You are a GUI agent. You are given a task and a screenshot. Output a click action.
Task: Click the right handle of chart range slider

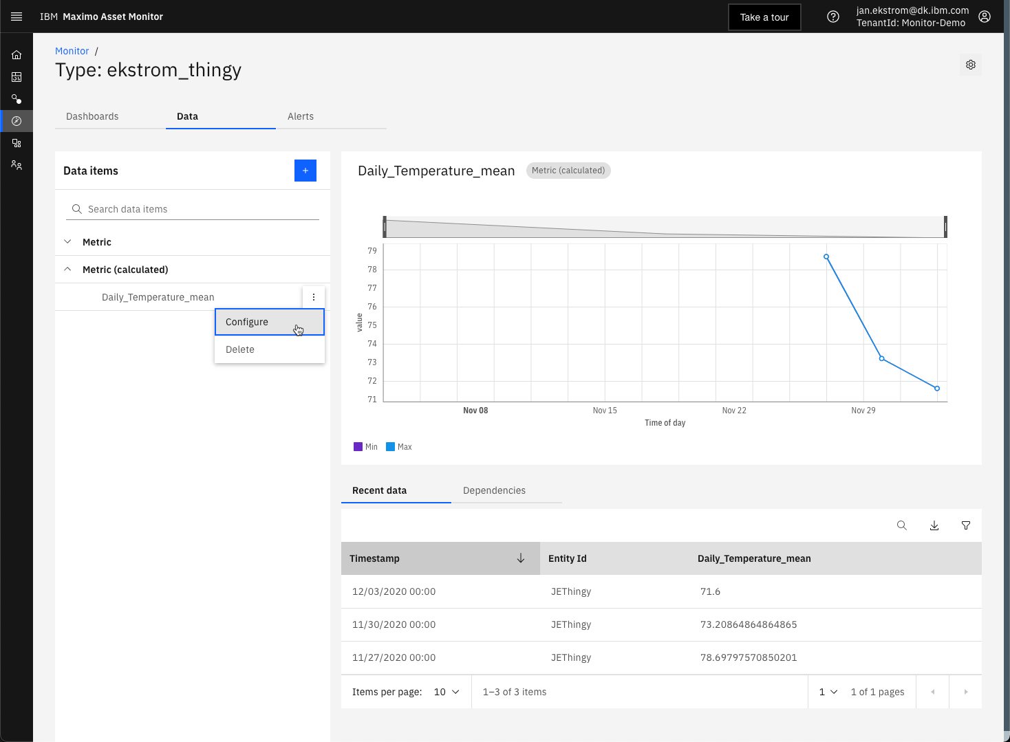point(946,227)
